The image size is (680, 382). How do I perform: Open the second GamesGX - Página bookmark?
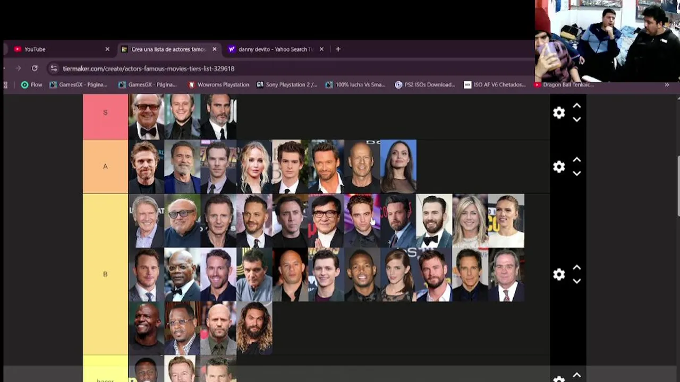coord(148,84)
